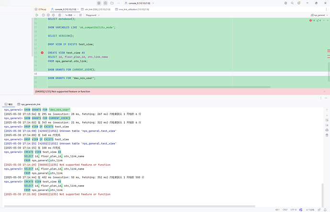Expand the console_9 title bar dropdown
This screenshot has width=330, height=212.
point(153,3)
